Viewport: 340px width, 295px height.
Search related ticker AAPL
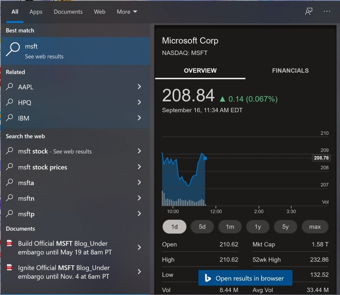tap(75, 87)
